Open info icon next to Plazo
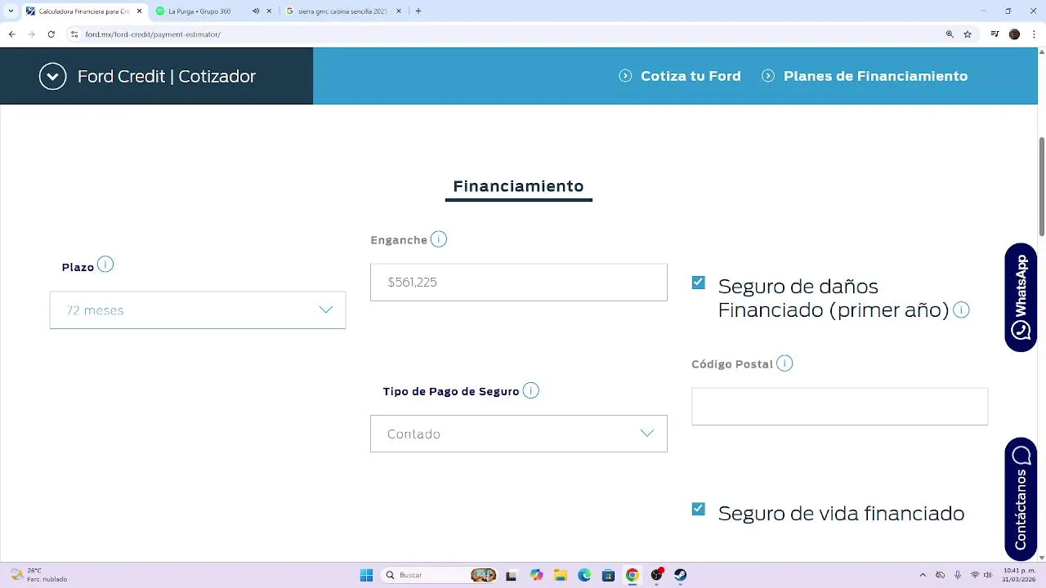This screenshot has height=588, width=1046. [105, 265]
